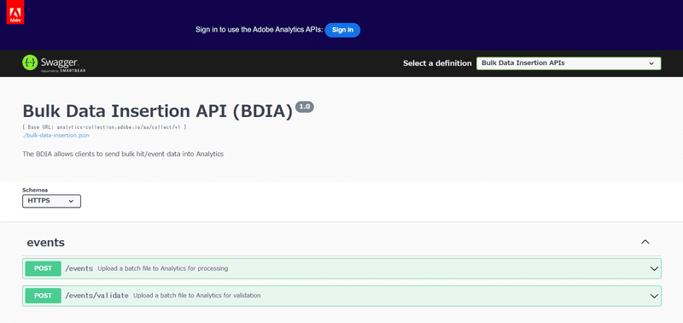Click the POST badge for /events
The image size is (683, 323).
(x=44, y=268)
